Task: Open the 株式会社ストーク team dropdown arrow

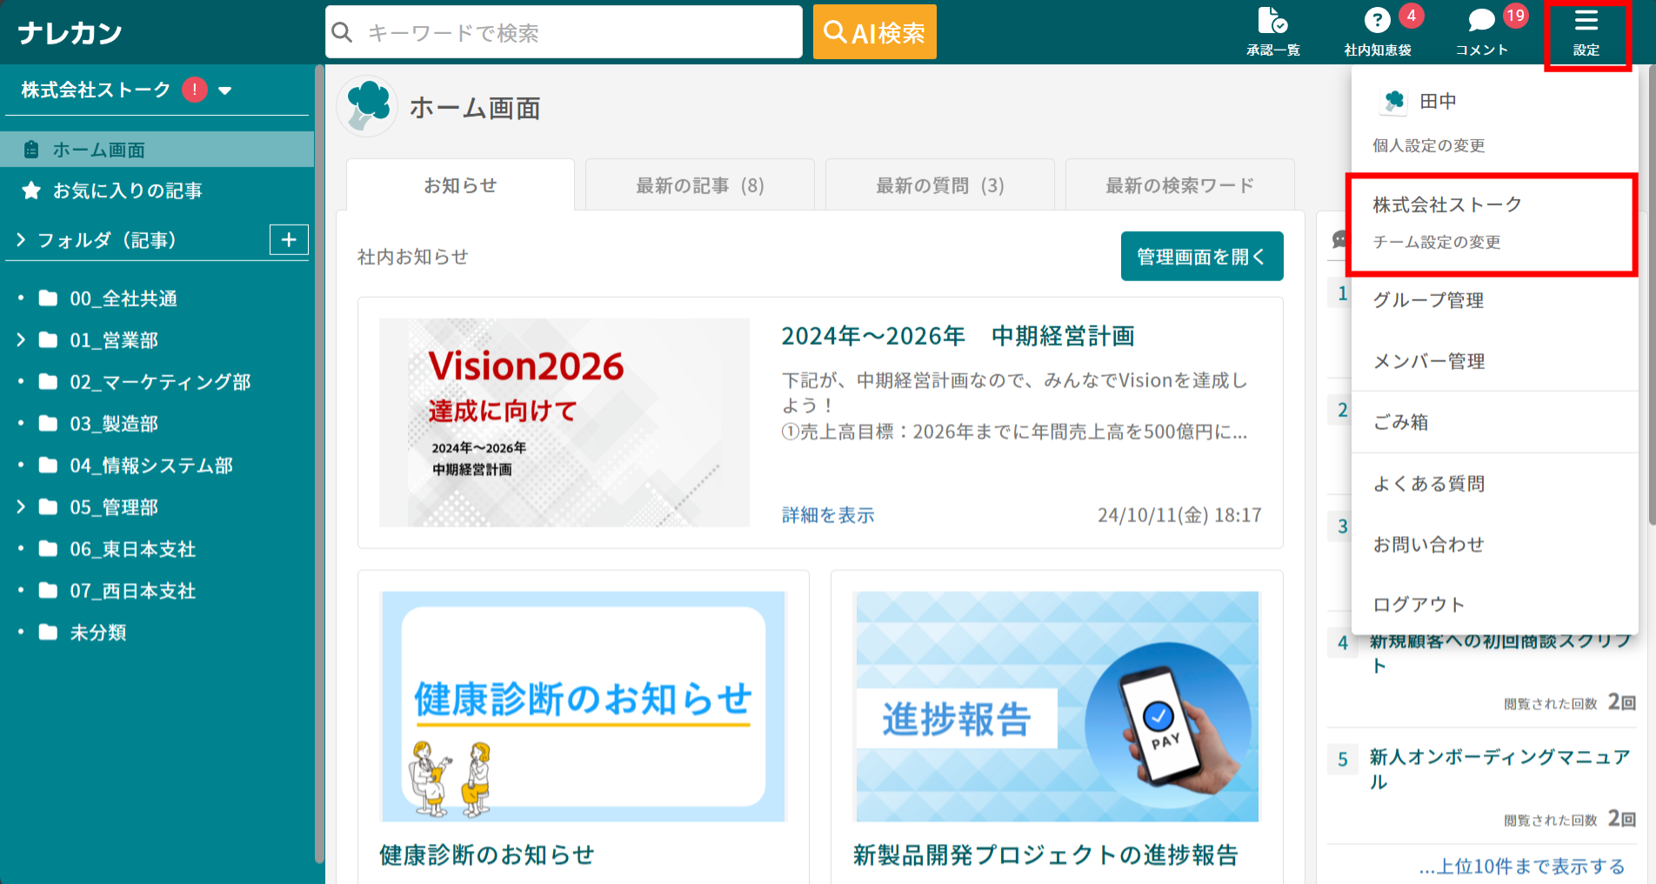Action: pyautogui.click(x=225, y=90)
